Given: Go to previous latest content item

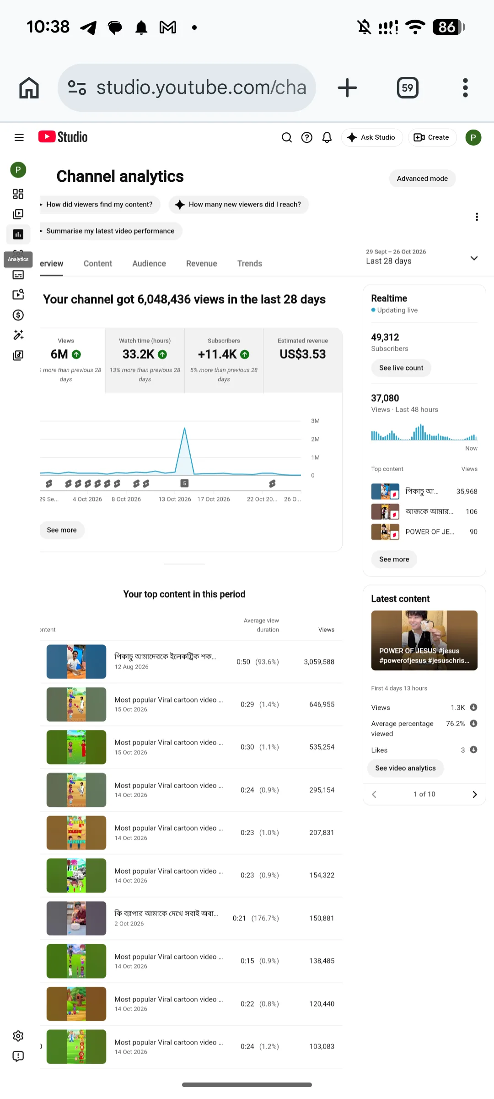Looking at the screenshot, I should point(374,794).
